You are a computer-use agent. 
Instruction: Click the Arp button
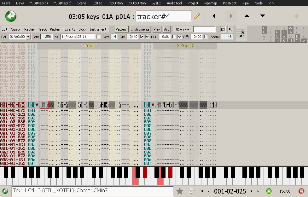pyautogui.click(x=167, y=29)
